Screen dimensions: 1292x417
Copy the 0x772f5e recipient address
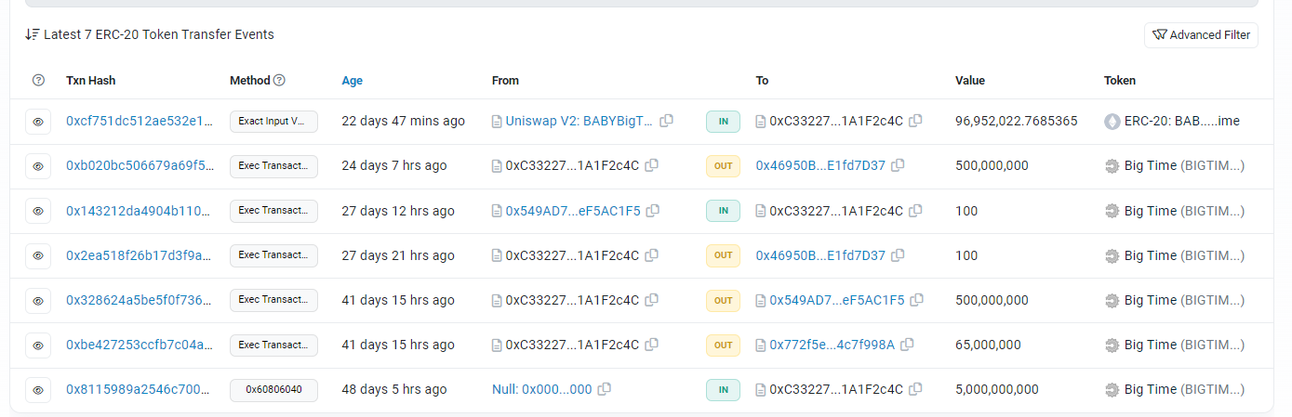[906, 345]
